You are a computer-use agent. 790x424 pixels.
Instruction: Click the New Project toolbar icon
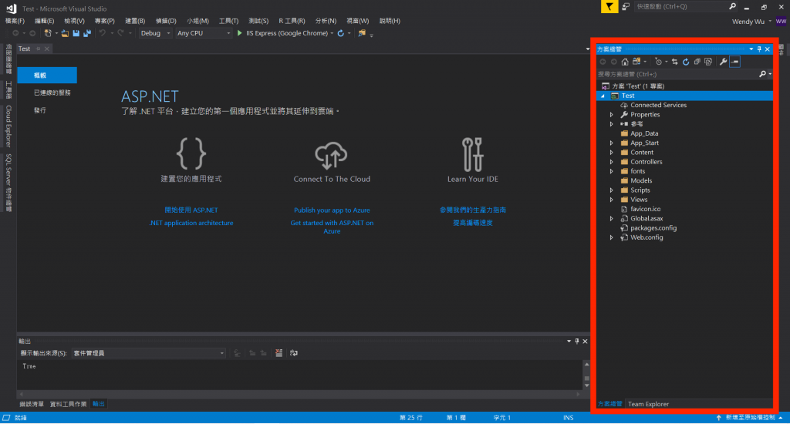coord(48,33)
